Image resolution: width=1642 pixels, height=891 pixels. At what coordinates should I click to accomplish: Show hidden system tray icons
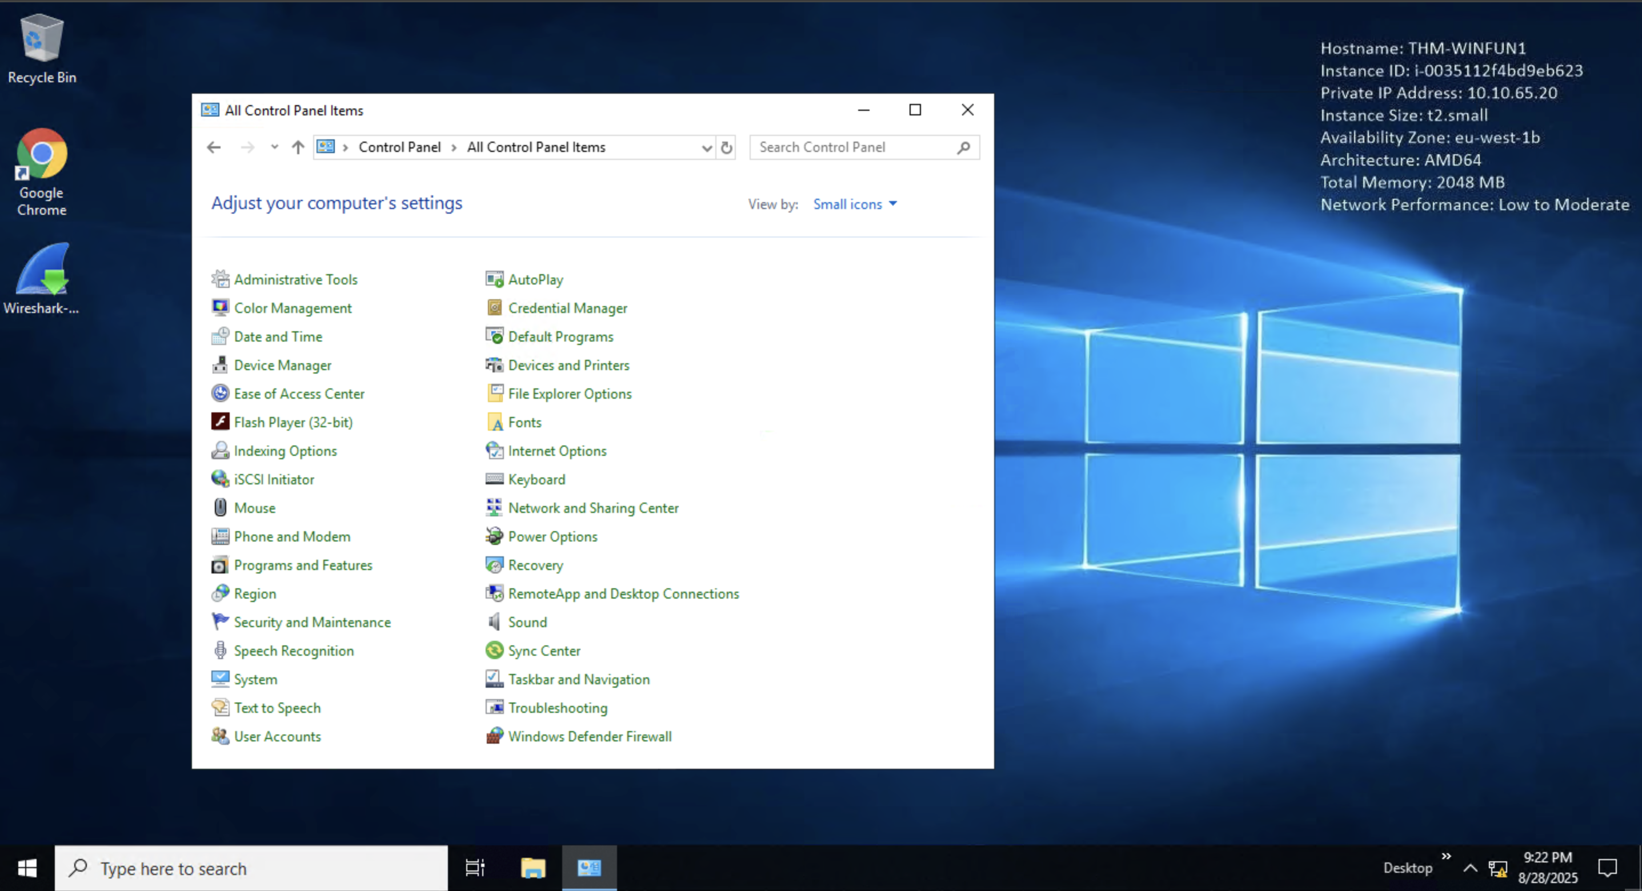[x=1470, y=868]
